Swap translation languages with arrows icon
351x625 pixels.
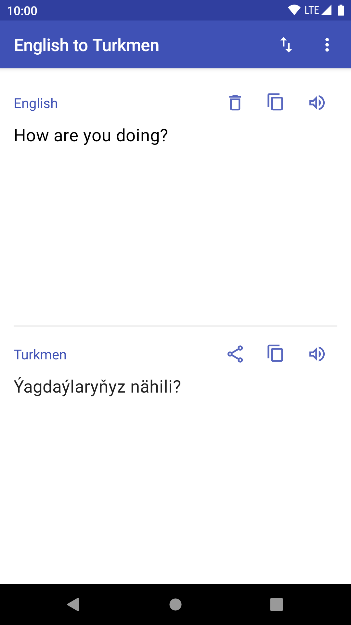286,45
